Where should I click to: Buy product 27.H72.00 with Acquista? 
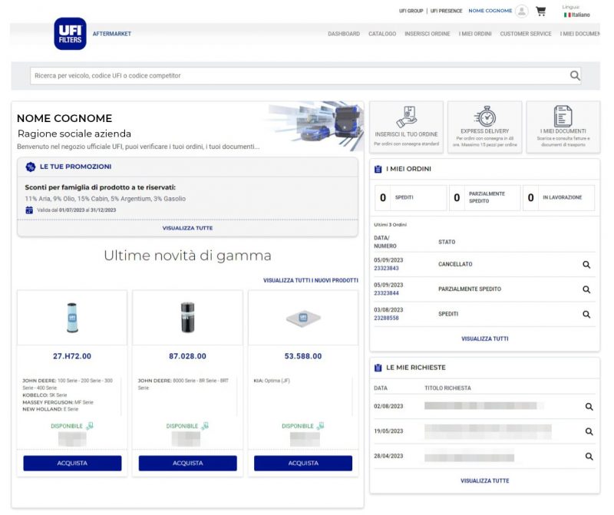(72, 464)
